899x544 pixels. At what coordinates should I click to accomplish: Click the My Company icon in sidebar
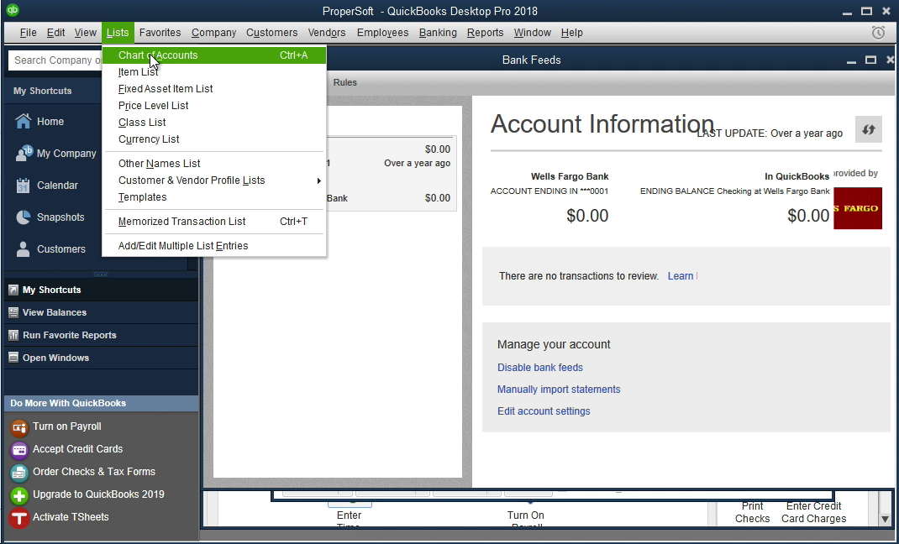click(x=24, y=154)
